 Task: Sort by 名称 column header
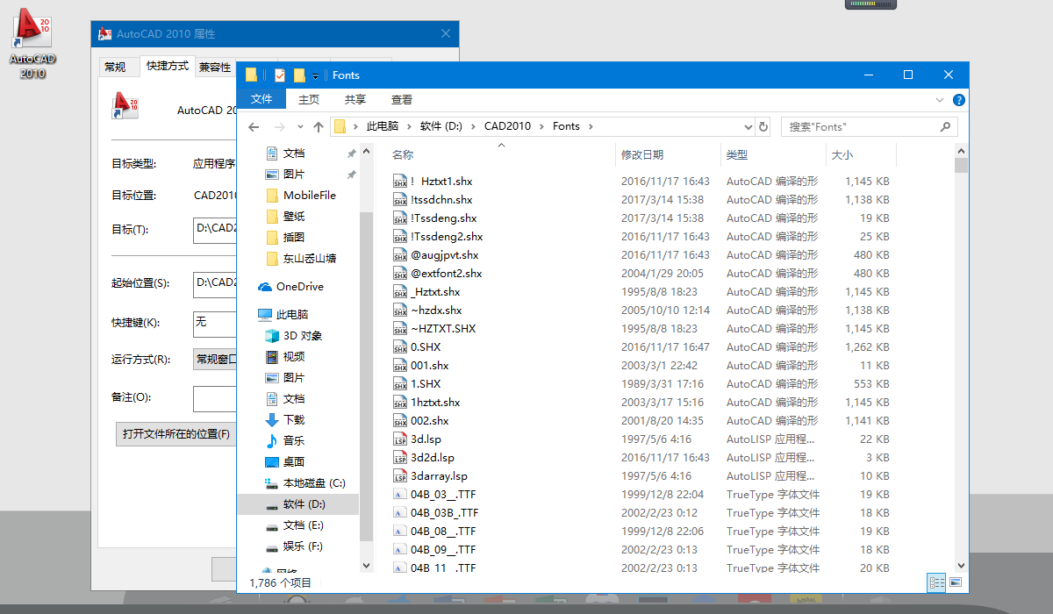(502, 155)
